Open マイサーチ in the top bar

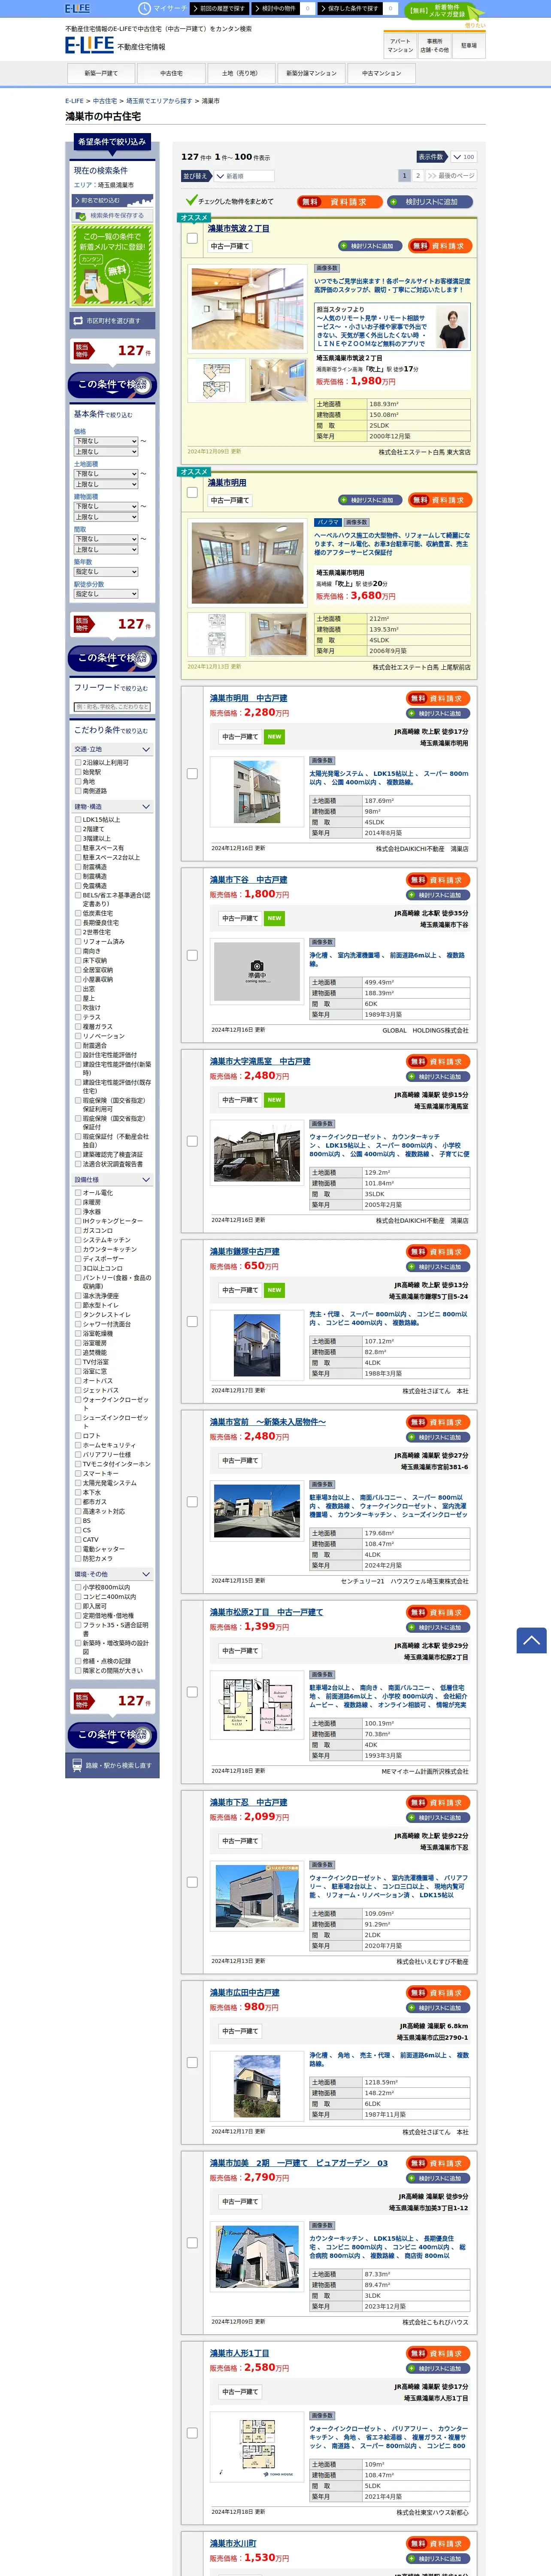point(163,8)
